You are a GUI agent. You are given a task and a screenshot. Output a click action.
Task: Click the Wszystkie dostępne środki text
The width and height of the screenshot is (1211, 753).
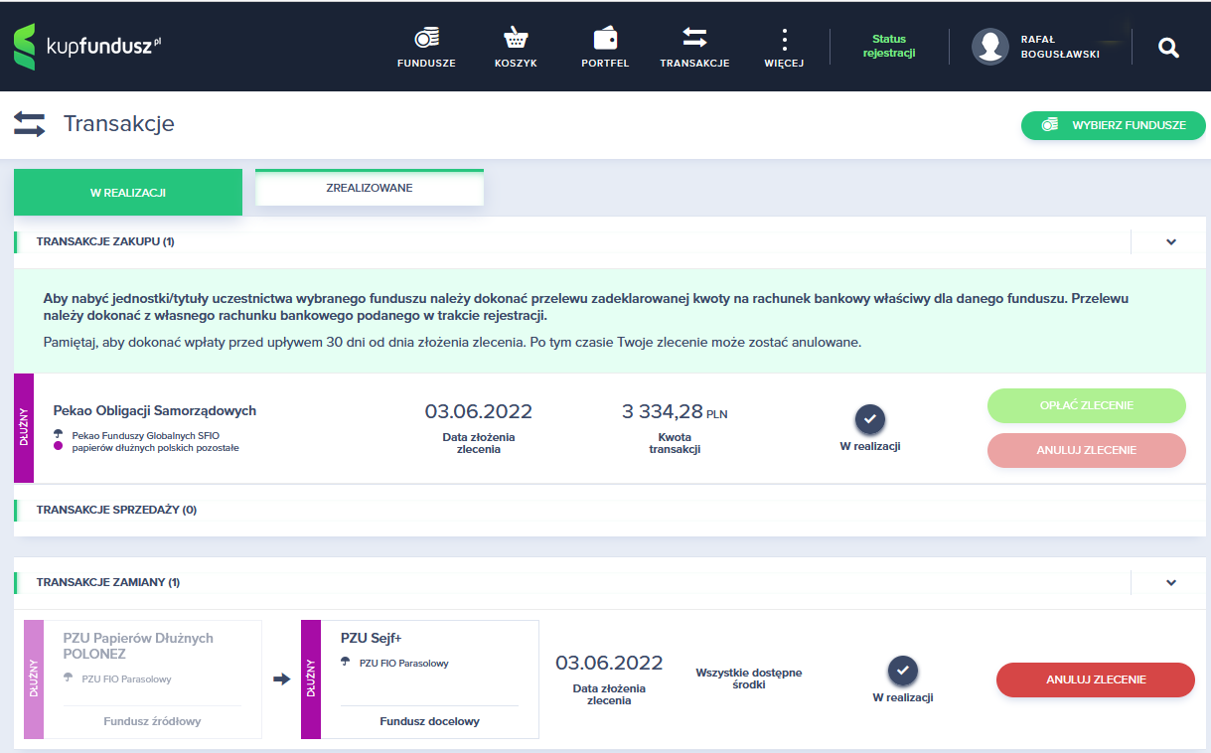(749, 678)
